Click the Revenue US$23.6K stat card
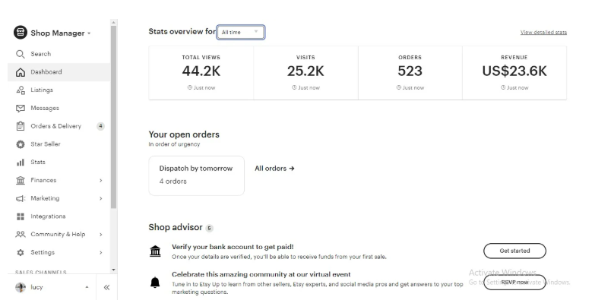This screenshot has height=300, width=614. coord(514,73)
